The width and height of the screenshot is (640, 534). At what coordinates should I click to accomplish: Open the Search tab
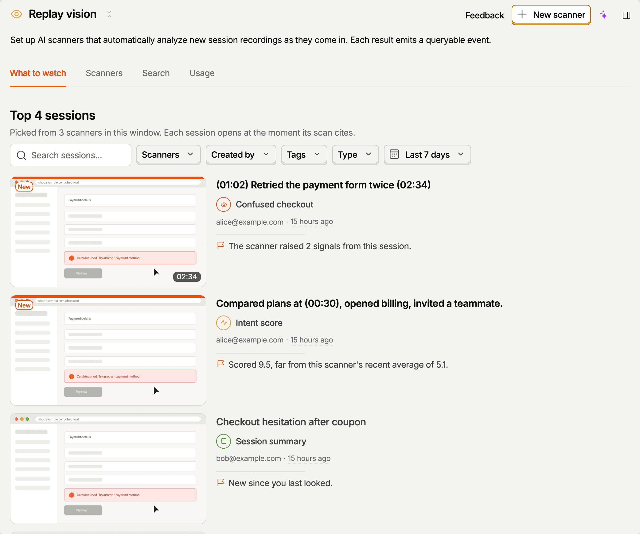156,73
